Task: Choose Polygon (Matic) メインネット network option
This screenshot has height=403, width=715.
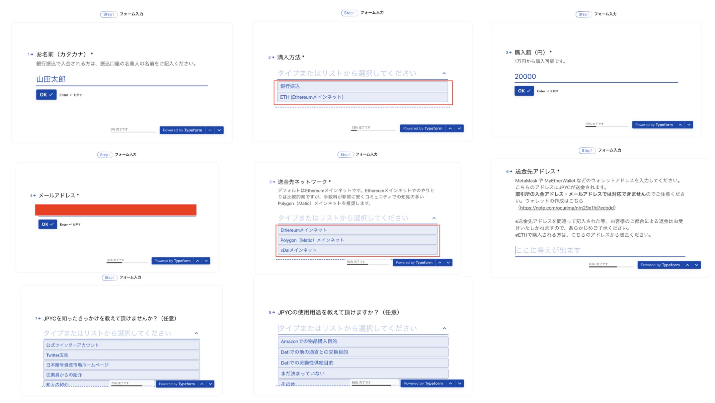Action: (x=357, y=240)
